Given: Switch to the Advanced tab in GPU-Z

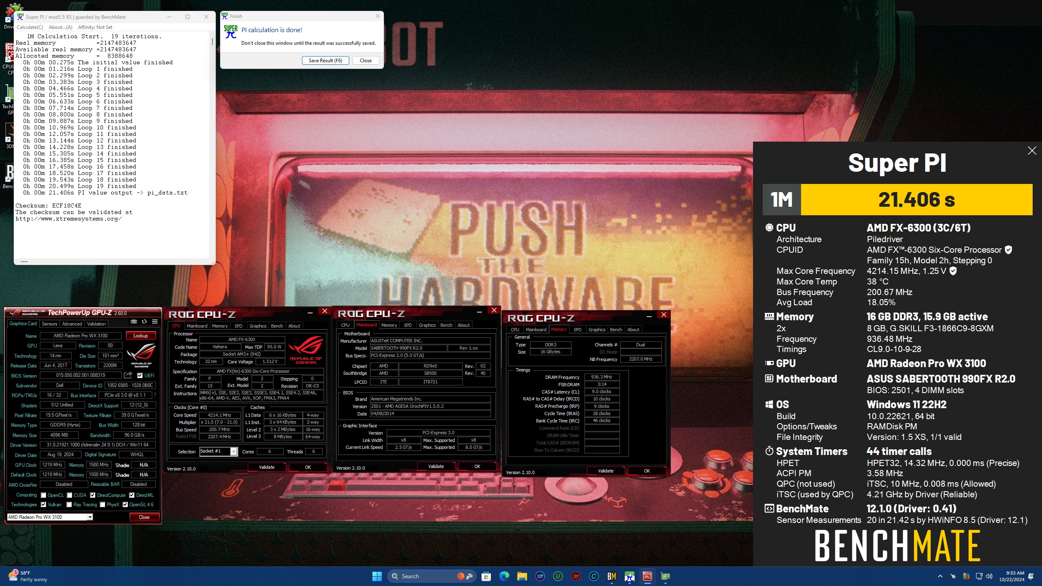Looking at the screenshot, I should pos(72,324).
